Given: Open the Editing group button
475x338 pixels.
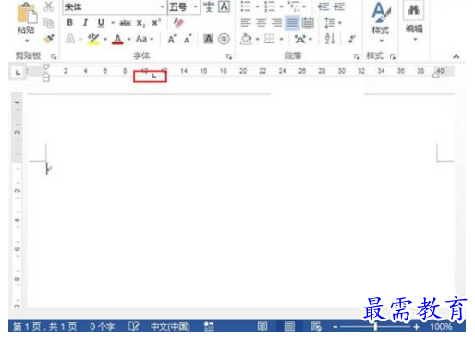Looking at the screenshot, I should (414, 21).
